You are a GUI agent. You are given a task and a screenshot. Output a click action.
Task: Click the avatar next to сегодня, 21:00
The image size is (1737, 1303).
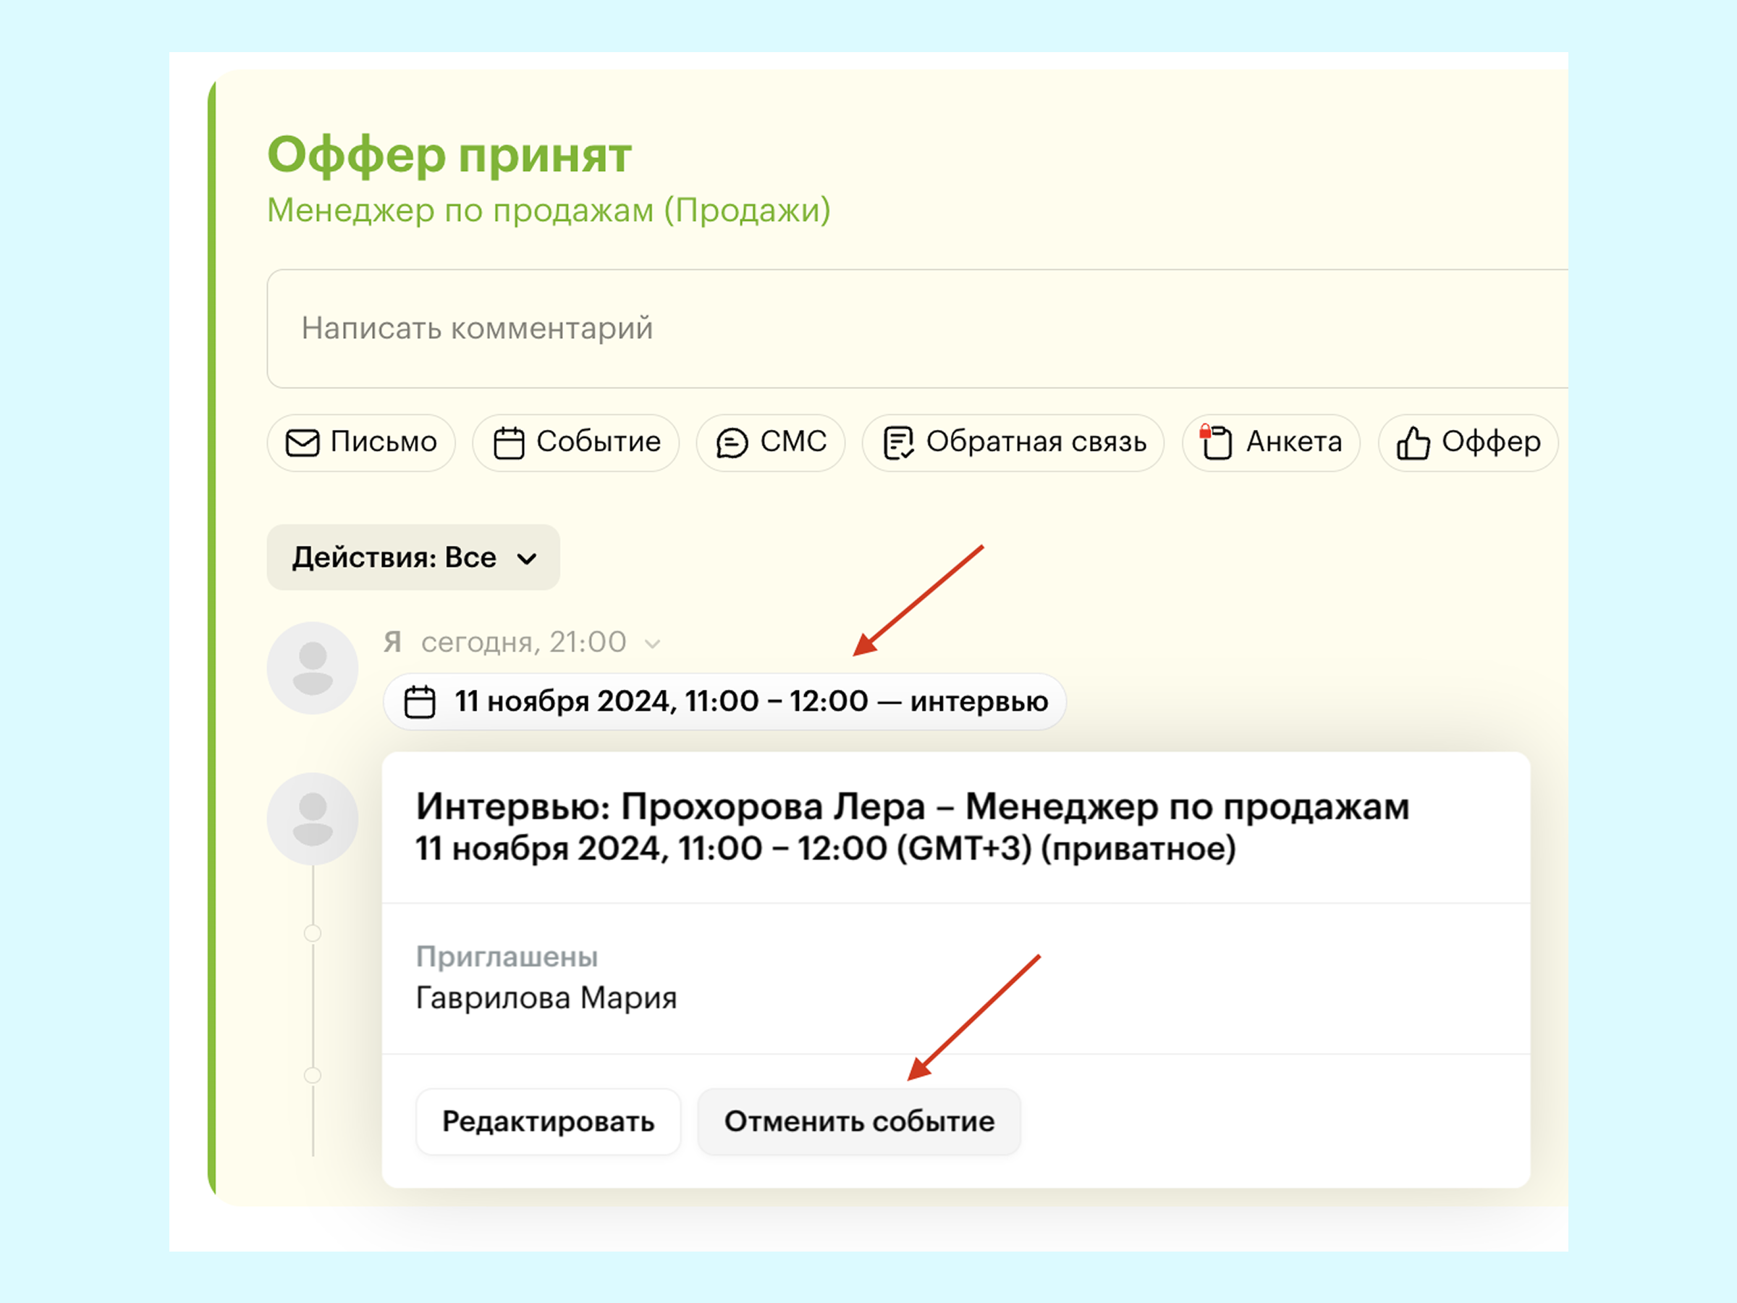313,667
